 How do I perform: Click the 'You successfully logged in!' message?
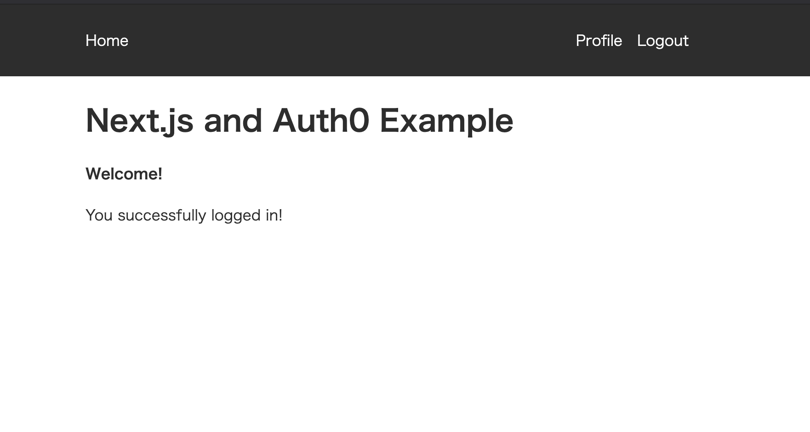(184, 215)
